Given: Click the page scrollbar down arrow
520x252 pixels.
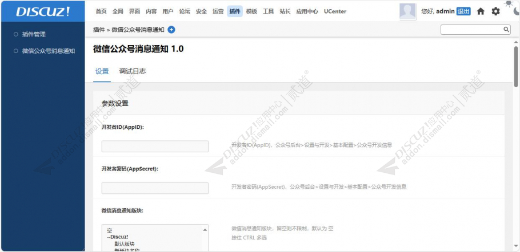Looking at the screenshot, I should click(515, 246).
